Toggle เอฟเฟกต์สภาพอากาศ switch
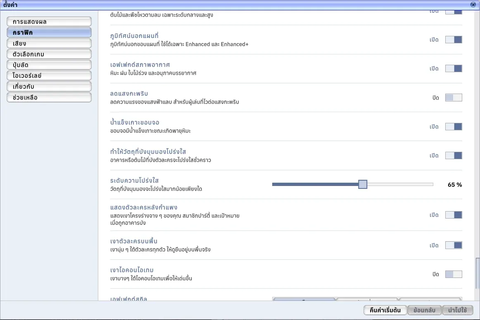 pyautogui.click(x=454, y=68)
